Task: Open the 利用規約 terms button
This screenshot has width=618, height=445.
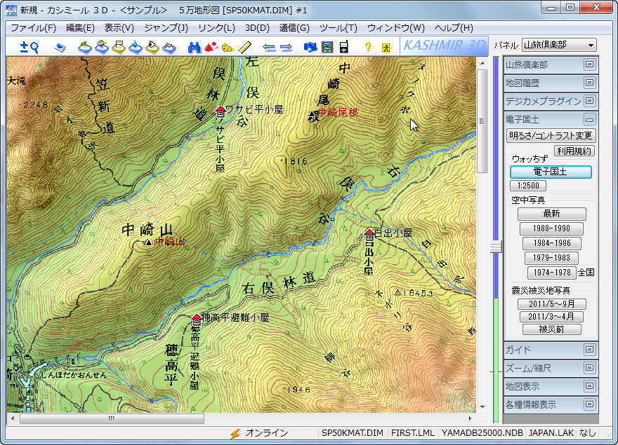Action: pos(574,151)
